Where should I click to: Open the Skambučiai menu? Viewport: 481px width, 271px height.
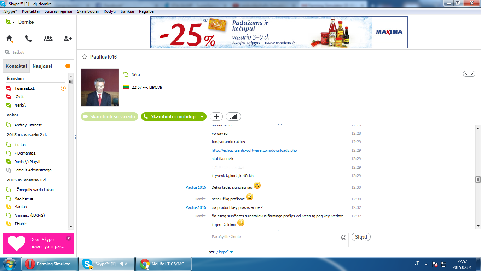coord(88,11)
